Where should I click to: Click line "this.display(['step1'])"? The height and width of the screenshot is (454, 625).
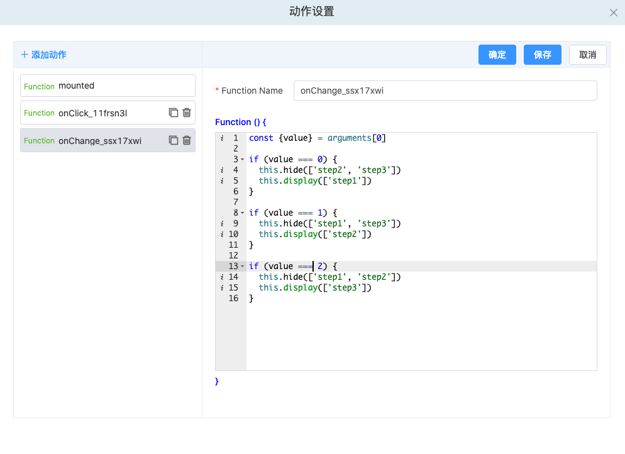click(x=315, y=181)
